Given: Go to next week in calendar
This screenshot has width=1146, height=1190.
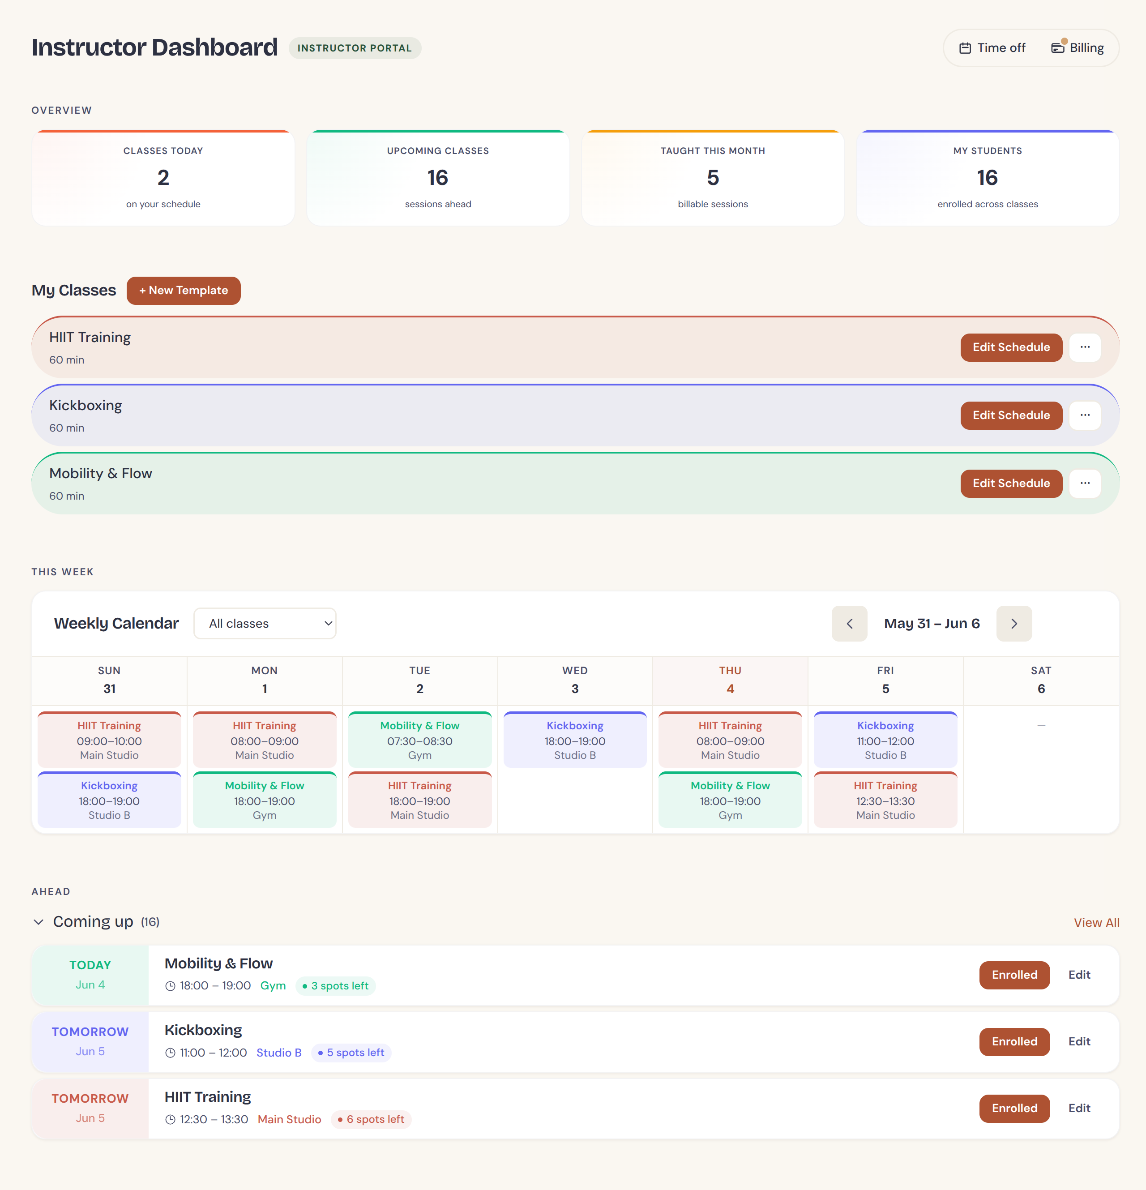Looking at the screenshot, I should pyautogui.click(x=1013, y=624).
